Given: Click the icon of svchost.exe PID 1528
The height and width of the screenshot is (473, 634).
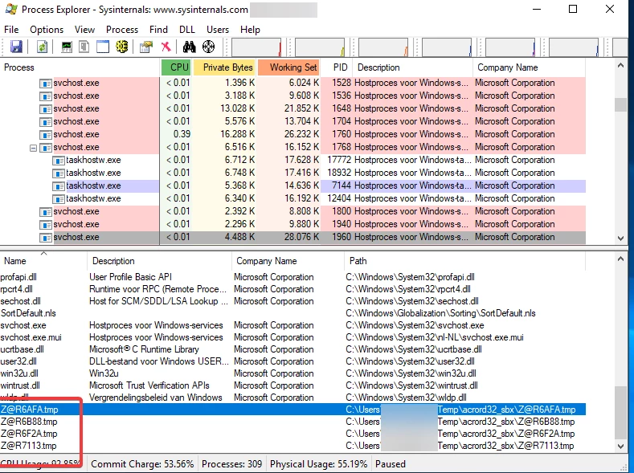Looking at the screenshot, I should coord(46,84).
